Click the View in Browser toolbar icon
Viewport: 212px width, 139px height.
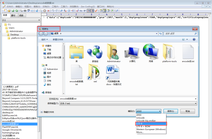[32, 11]
